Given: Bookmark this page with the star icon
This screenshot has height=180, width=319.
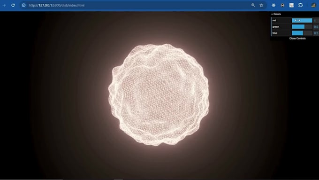Looking at the screenshot, I should [261, 5].
